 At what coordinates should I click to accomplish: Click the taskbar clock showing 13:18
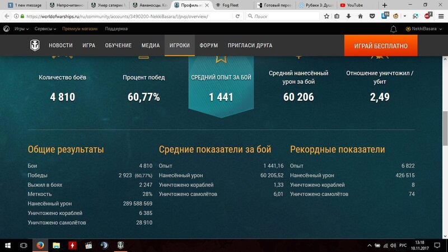[x=419, y=245]
